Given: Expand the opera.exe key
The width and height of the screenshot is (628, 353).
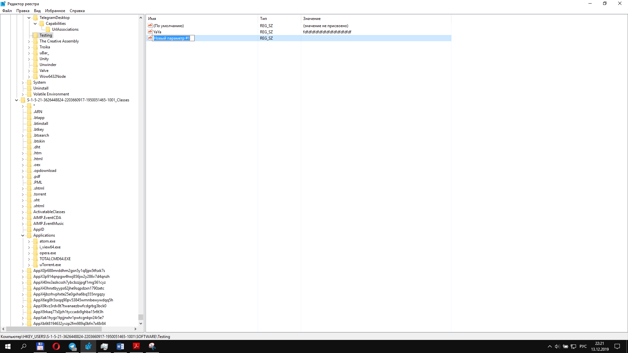Looking at the screenshot, I should (29, 253).
